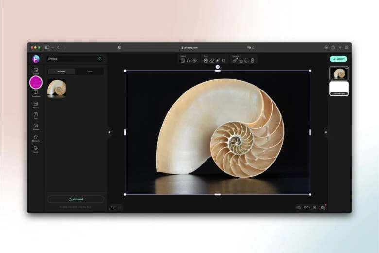
Task: Select the Text tool in sidebar
Action: [x=36, y=115]
